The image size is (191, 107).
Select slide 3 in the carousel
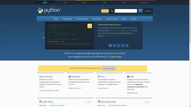coord(118,46)
